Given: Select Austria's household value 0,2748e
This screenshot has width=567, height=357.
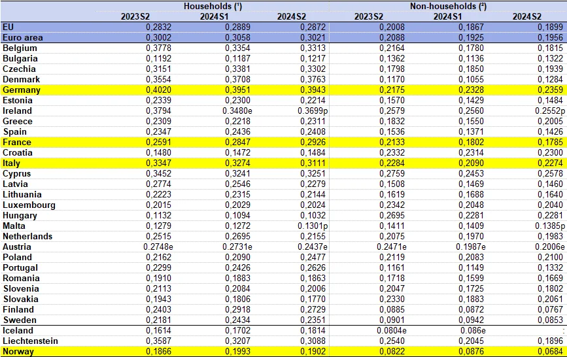Looking at the screenshot, I should click(x=159, y=246).
